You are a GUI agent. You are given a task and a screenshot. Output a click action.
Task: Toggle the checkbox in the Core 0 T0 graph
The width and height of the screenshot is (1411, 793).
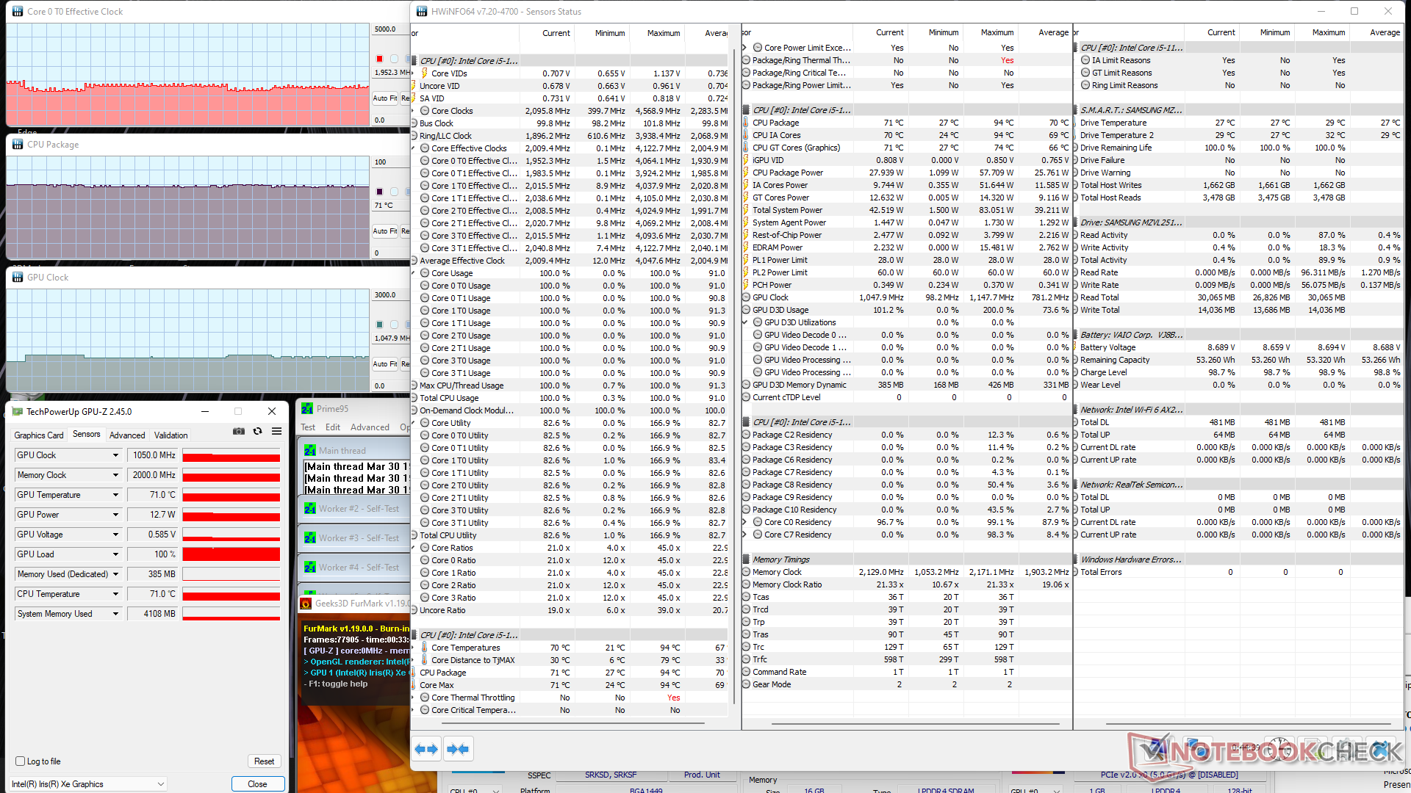[394, 59]
